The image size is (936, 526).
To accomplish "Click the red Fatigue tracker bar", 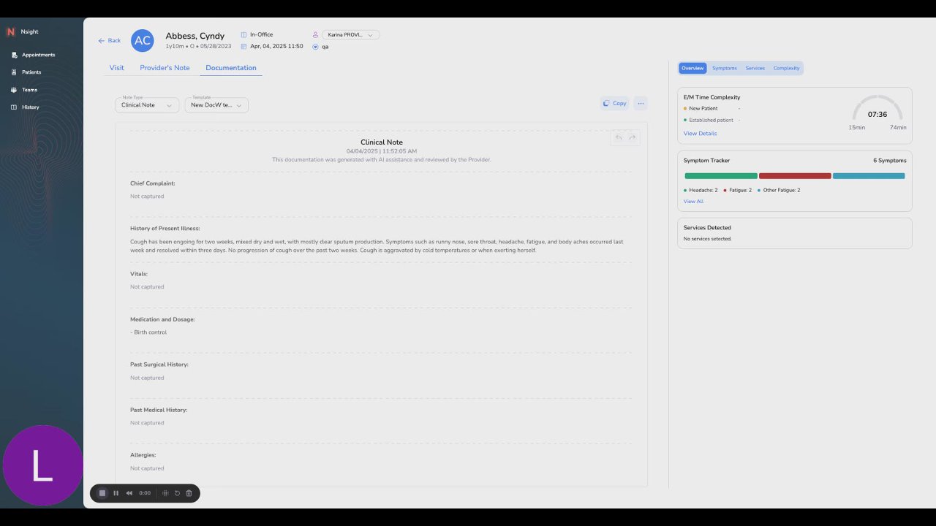I will click(x=795, y=176).
